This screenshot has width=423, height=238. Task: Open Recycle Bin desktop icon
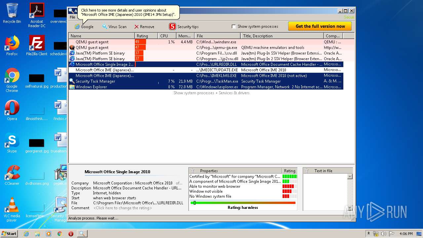(12, 13)
